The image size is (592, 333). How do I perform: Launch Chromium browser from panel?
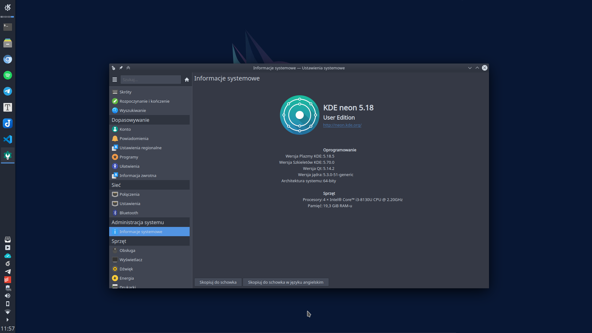pyautogui.click(x=7, y=59)
